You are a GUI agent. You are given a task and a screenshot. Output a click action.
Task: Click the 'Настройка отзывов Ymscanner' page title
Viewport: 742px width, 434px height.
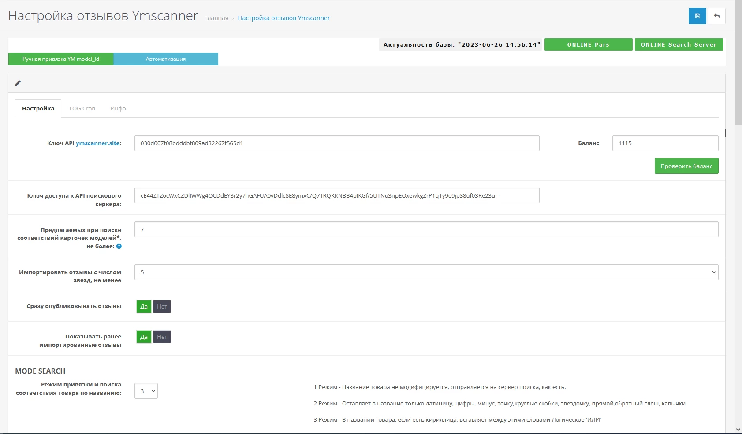coord(103,16)
